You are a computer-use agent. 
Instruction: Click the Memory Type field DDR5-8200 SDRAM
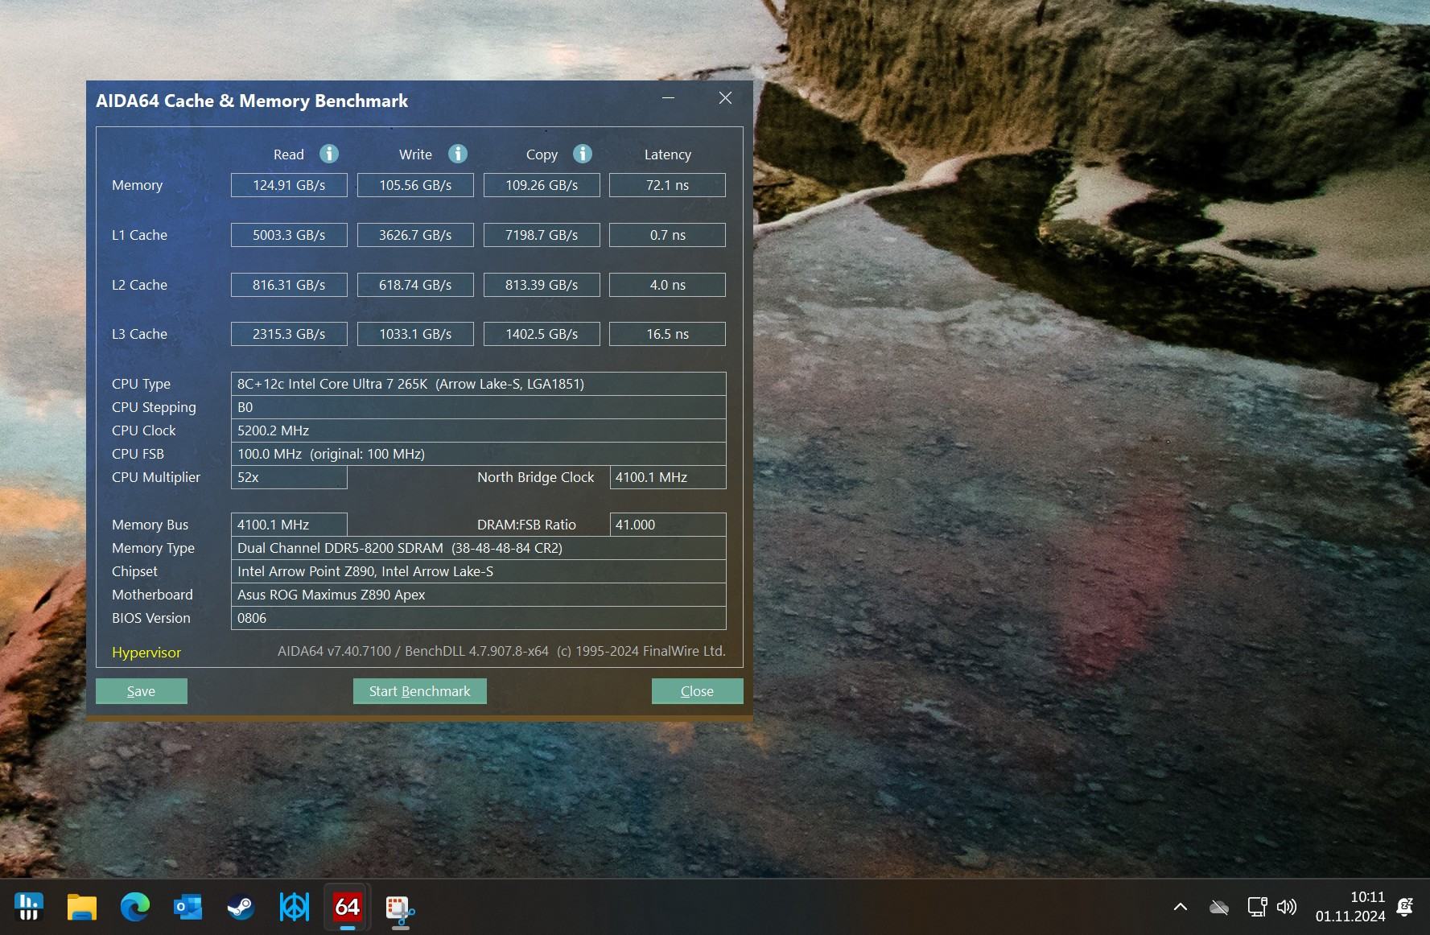click(x=478, y=548)
